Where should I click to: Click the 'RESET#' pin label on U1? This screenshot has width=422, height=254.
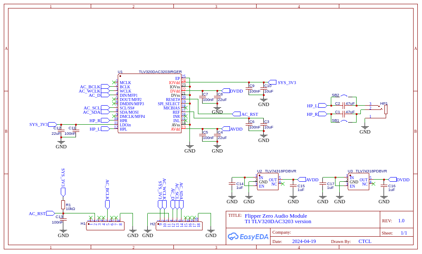click(173, 99)
